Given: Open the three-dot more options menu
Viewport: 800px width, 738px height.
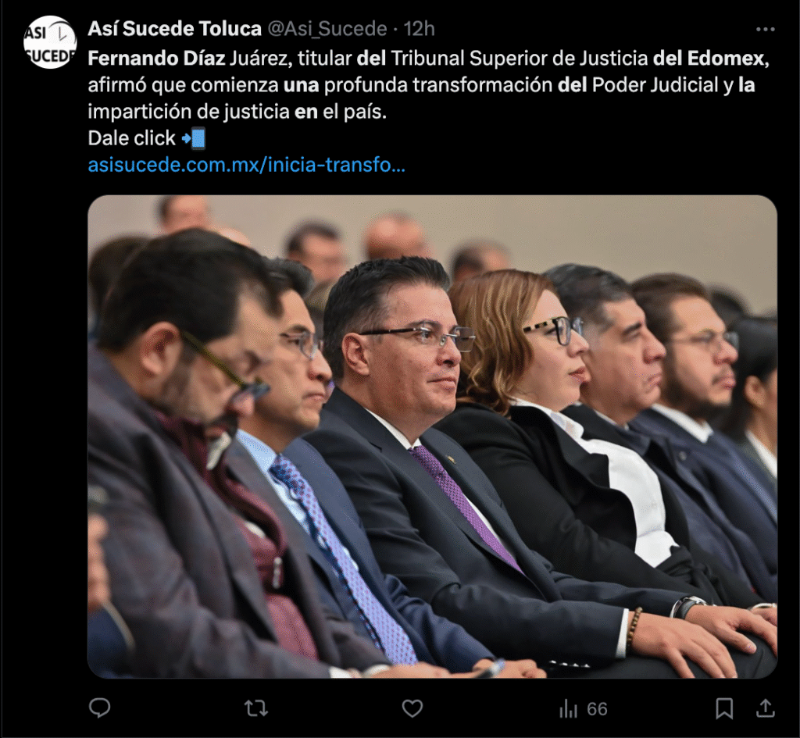Looking at the screenshot, I should coord(766,30).
